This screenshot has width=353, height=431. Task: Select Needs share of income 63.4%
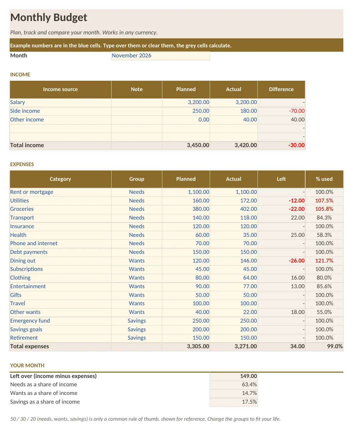pos(234,385)
